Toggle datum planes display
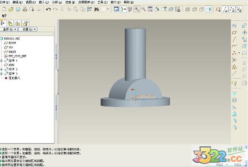Viewport: 248px width, 167px height. (x=218, y=9)
